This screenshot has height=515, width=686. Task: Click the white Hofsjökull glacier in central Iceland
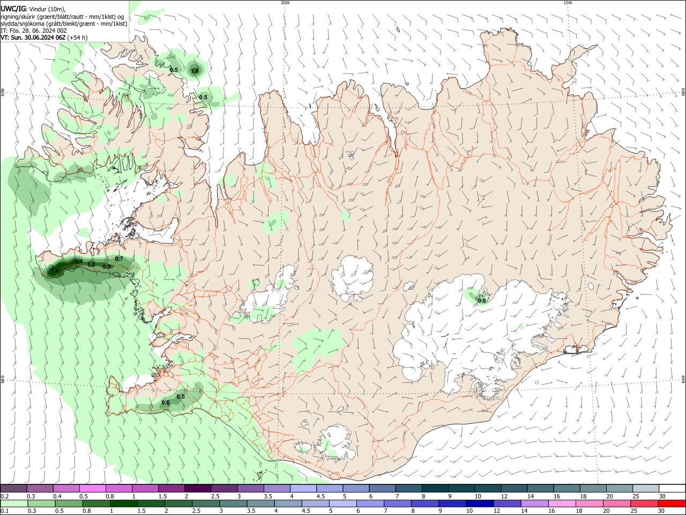click(352, 278)
